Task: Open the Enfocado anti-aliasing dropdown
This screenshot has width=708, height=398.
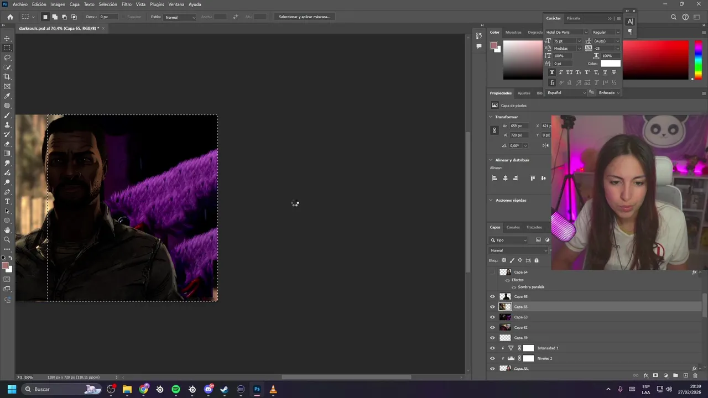Action: click(609, 93)
